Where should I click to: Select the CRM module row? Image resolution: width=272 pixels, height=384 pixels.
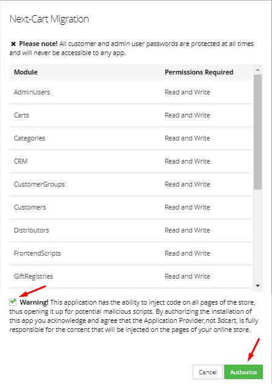pos(131,161)
